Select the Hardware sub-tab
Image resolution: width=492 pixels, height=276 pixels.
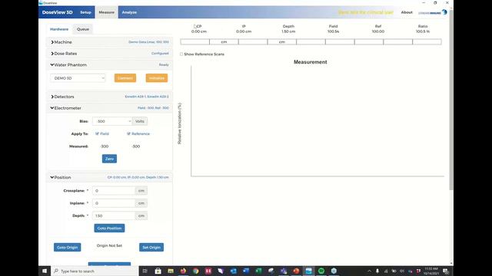point(59,29)
